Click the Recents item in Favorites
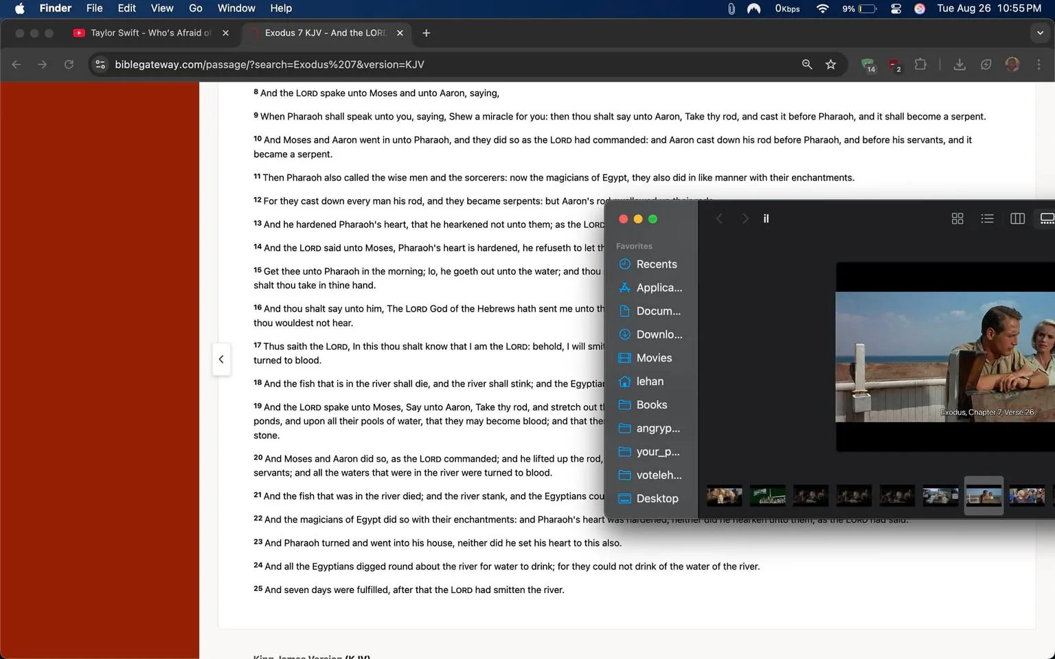The image size is (1055, 659). 656,264
